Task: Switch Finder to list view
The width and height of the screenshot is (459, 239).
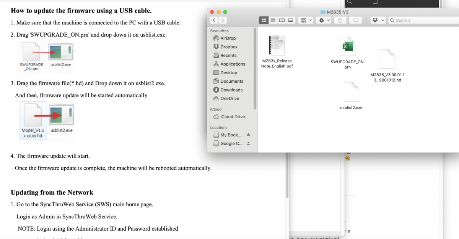Action: [273, 20]
